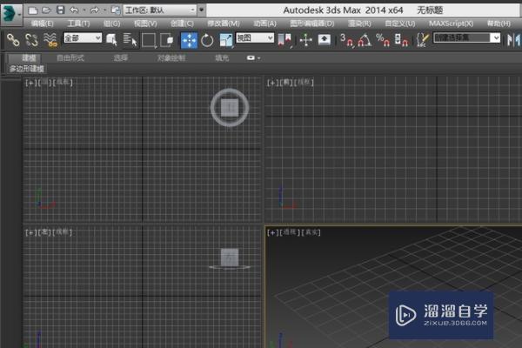
Task: Open the named selection sets dropdown
Action: (466, 37)
